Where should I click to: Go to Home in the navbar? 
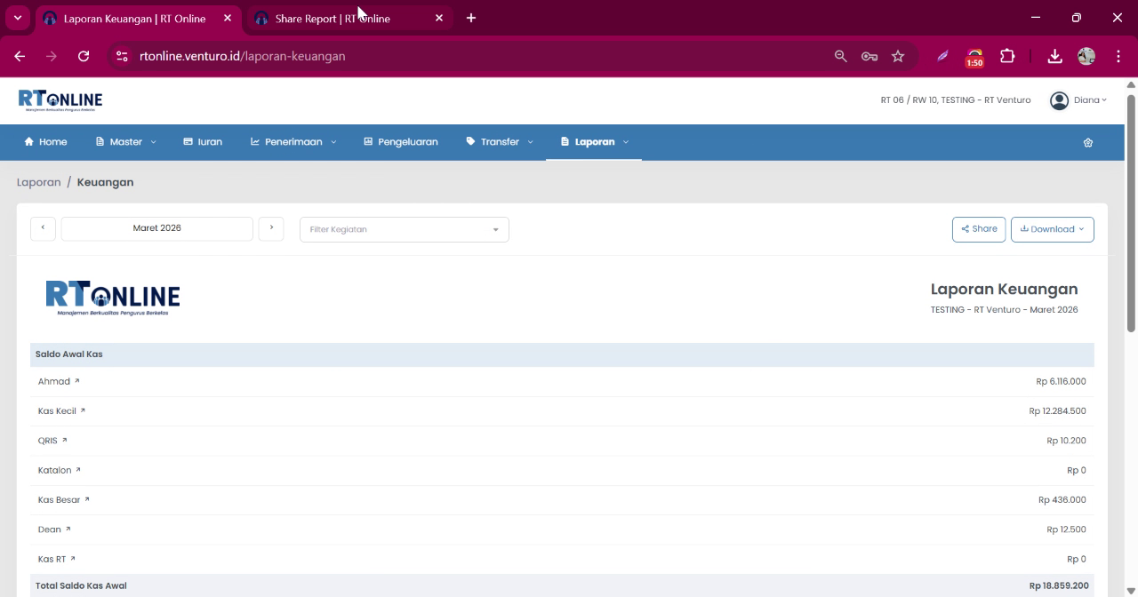pyautogui.click(x=45, y=142)
